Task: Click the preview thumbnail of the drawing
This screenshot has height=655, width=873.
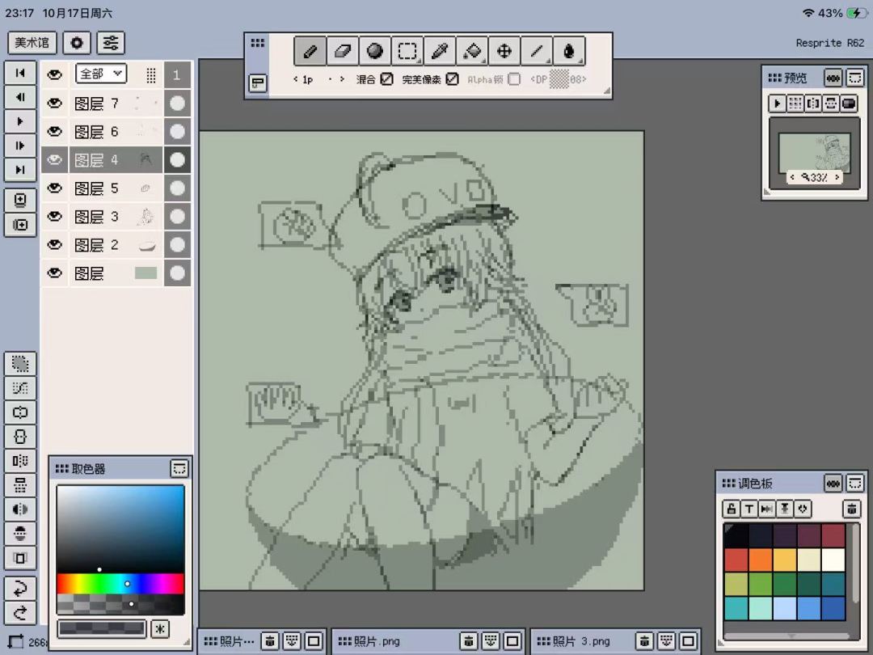Action: click(814, 153)
